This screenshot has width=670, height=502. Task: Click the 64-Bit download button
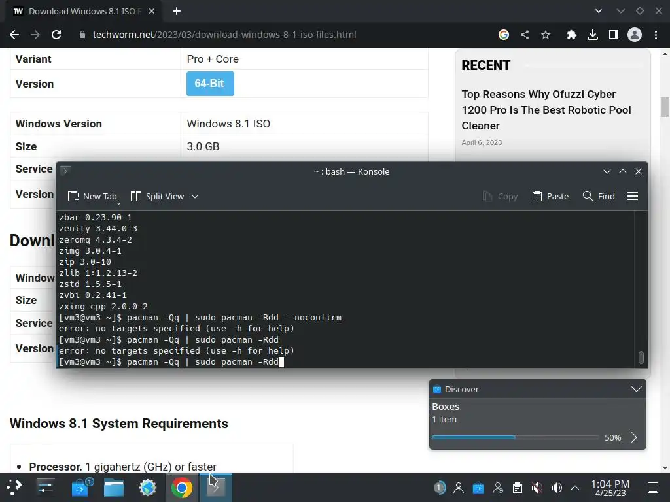point(210,83)
